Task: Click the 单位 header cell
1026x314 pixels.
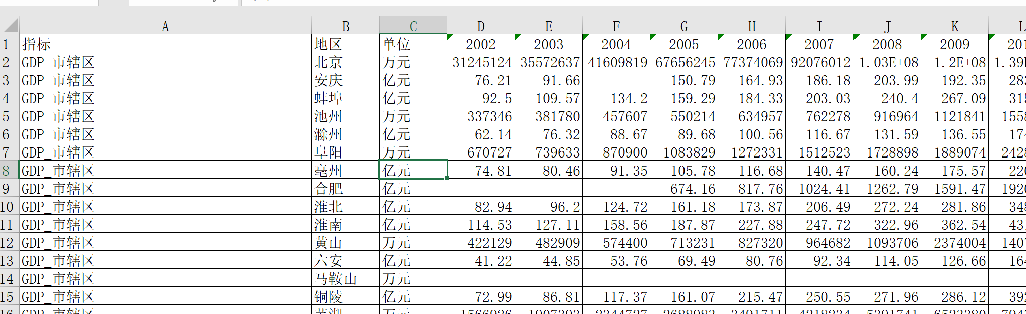Action: coord(413,44)
